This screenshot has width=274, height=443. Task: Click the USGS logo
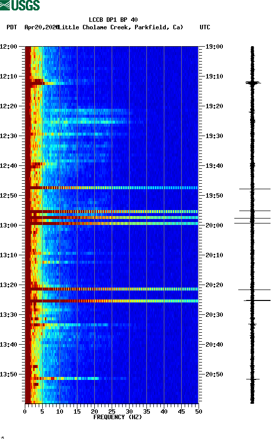[20, 5]
